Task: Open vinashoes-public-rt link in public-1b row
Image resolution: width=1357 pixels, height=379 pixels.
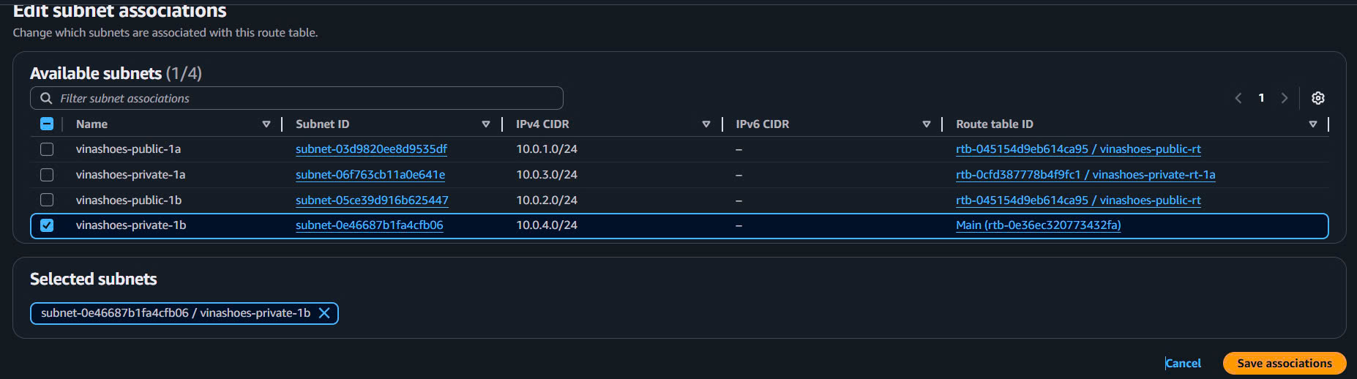Action: point(1078,200)
